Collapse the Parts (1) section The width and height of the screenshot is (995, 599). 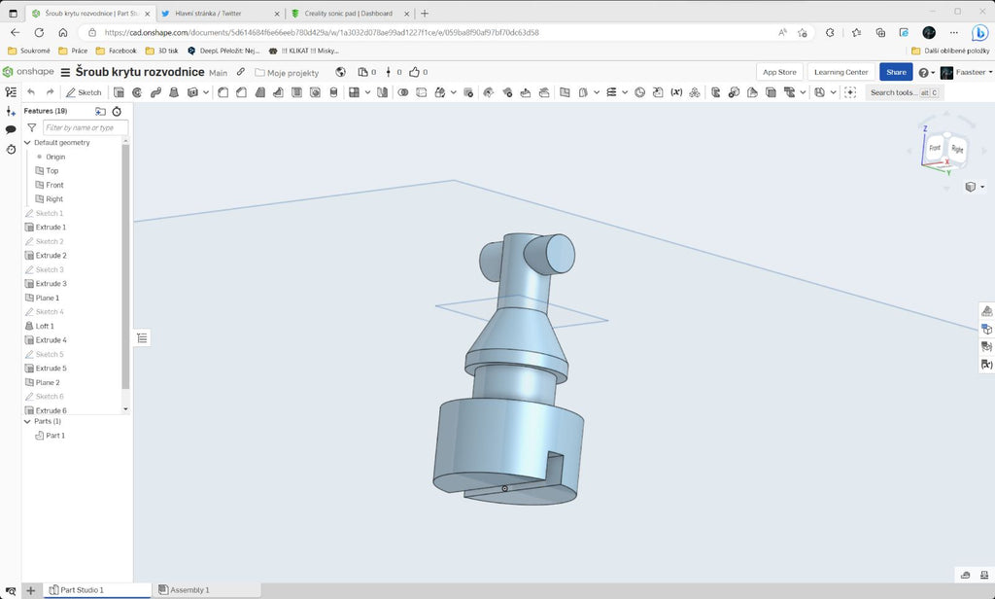[27, 421]
